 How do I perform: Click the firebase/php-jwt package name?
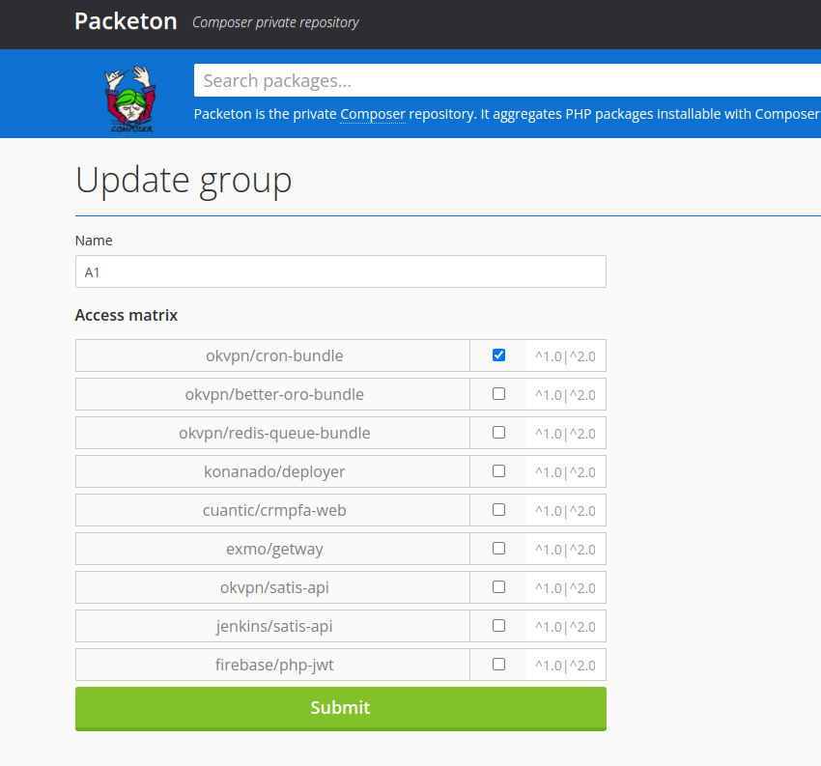coord(274,665)
